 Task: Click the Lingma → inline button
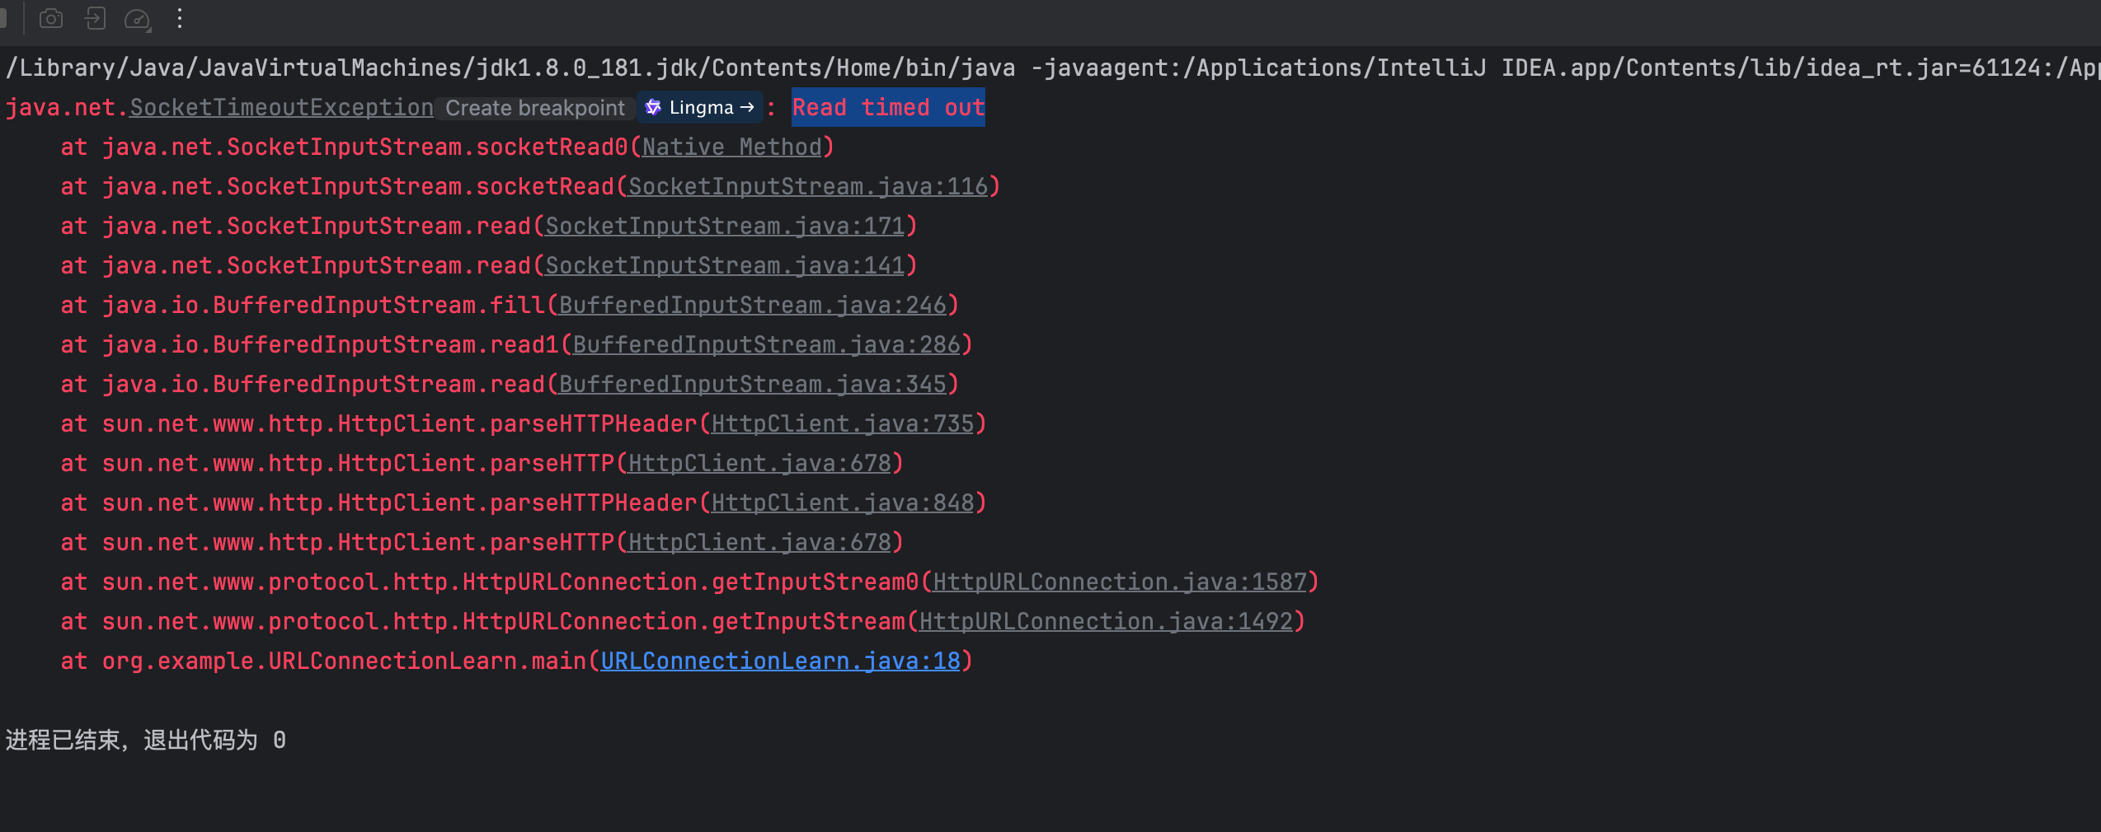[700, 108]
